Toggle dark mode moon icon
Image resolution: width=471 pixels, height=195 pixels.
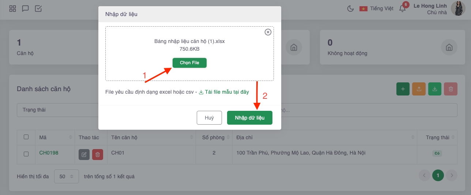tap(350, 8)
